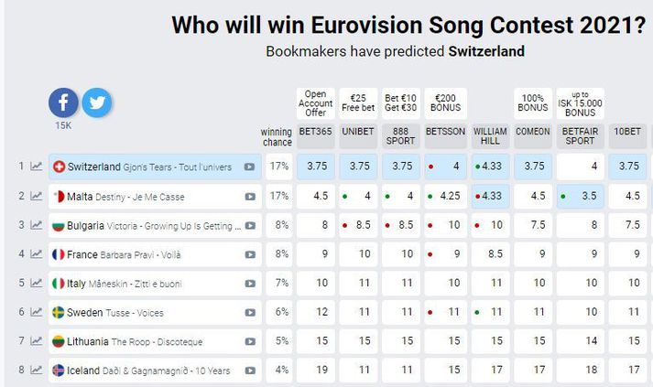Click the BET365 bookmaker header
The width and height of the screenshot is (653, 387).
(x=316, y=136)
